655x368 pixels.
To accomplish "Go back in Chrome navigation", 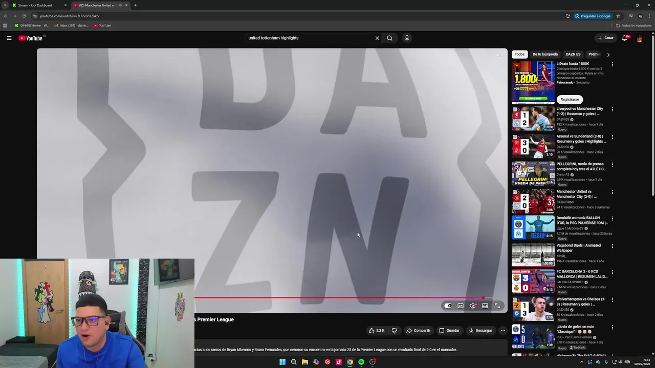I will 5,16.
